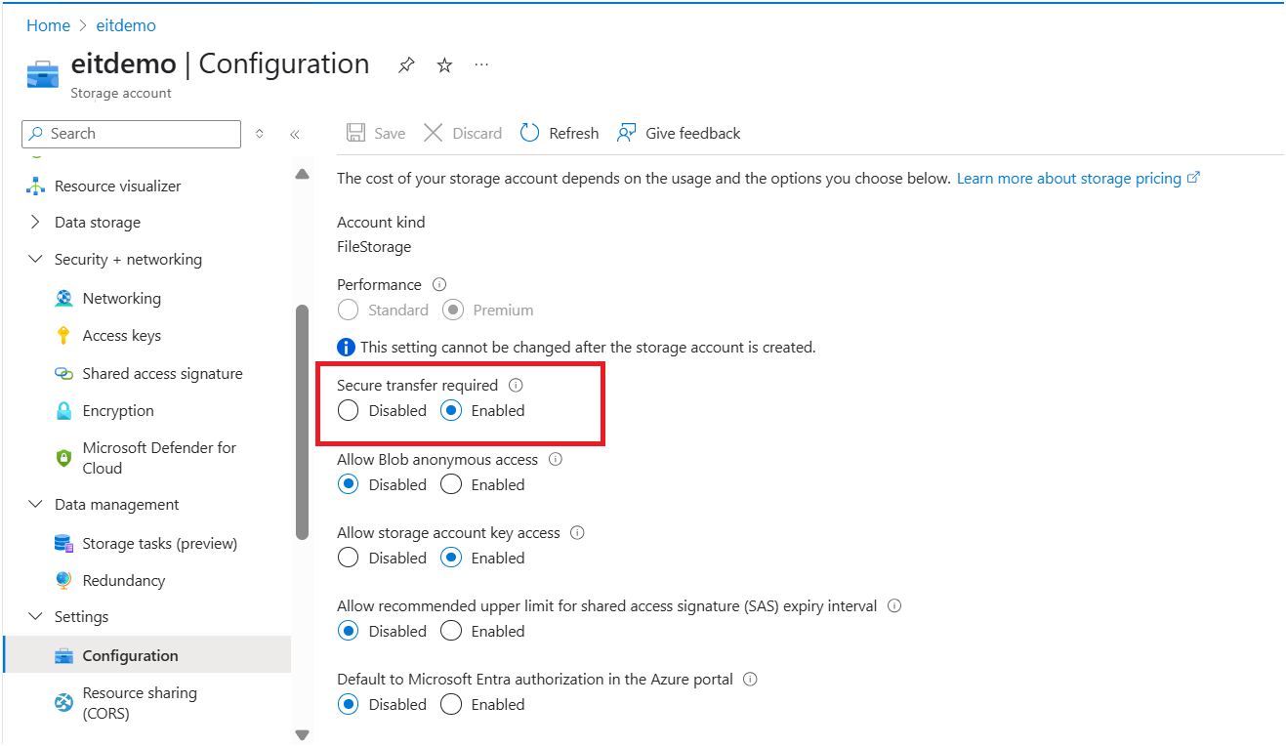
Task: Collapse the Security + networking section
Action: point(36,260)
